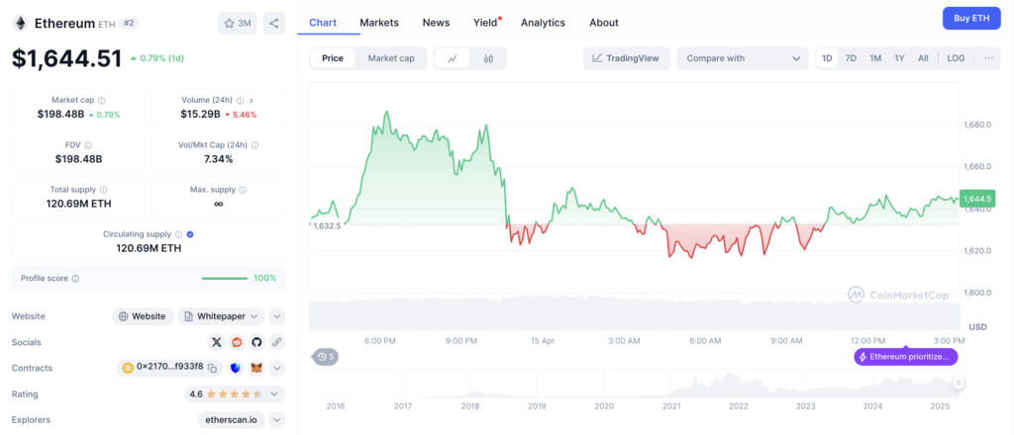This screenshot has width=1014, height=435.
Task: Set chart range to 7D
Action: (851, 58)
